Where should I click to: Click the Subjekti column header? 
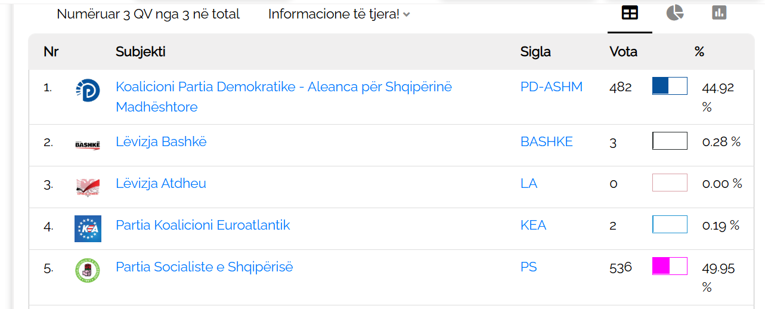coord(140,52)
